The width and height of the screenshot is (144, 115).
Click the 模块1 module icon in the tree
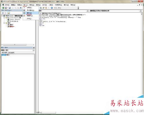(x=8, y=25)
